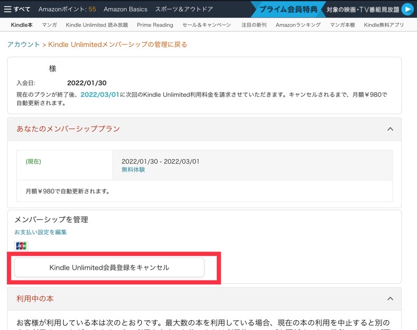417x330 pixels.
Task: Open Kindle無料アプリ navigation item
Action: pyautogui.click(x=384, y=25)
